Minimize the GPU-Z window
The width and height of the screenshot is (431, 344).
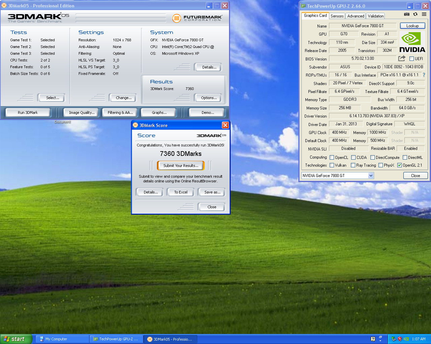tap(410, 6)
